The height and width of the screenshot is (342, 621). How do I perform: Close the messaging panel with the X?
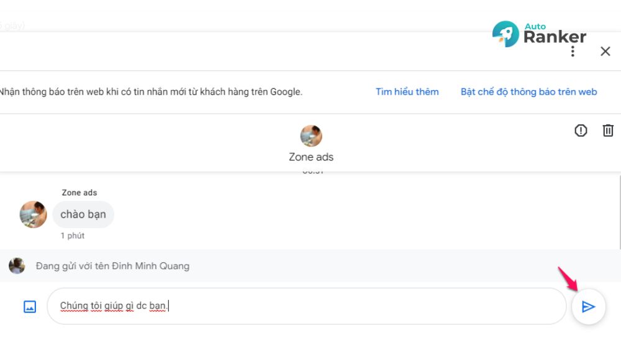[605, 52]
